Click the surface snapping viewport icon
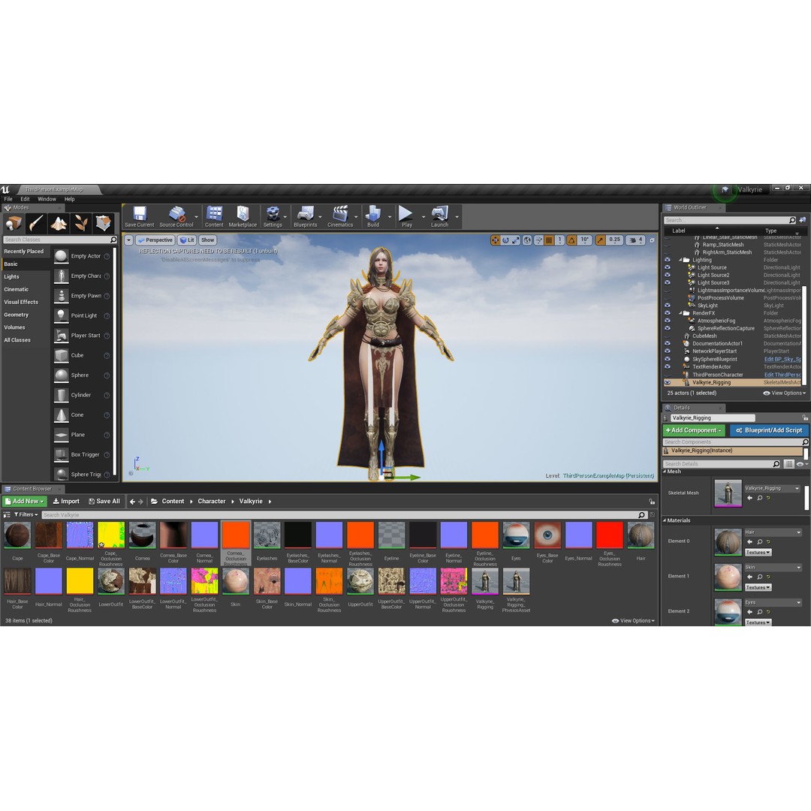Screen dimensions: 811x811 (538, 240)
